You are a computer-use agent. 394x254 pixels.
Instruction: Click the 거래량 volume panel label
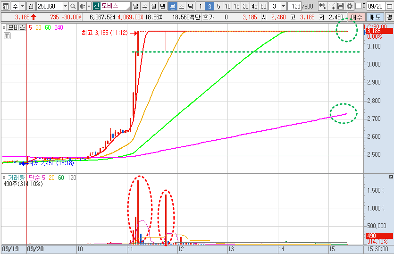click(x=17, y=178)
